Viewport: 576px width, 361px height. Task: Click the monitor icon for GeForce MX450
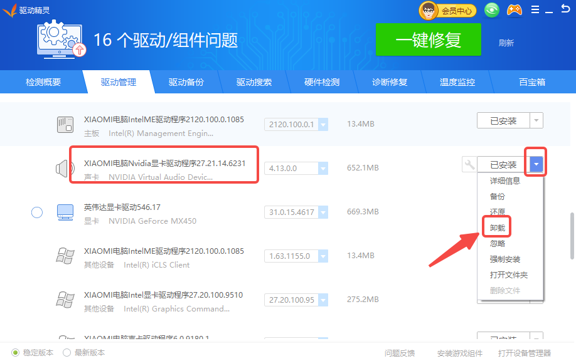click(65, 213)
